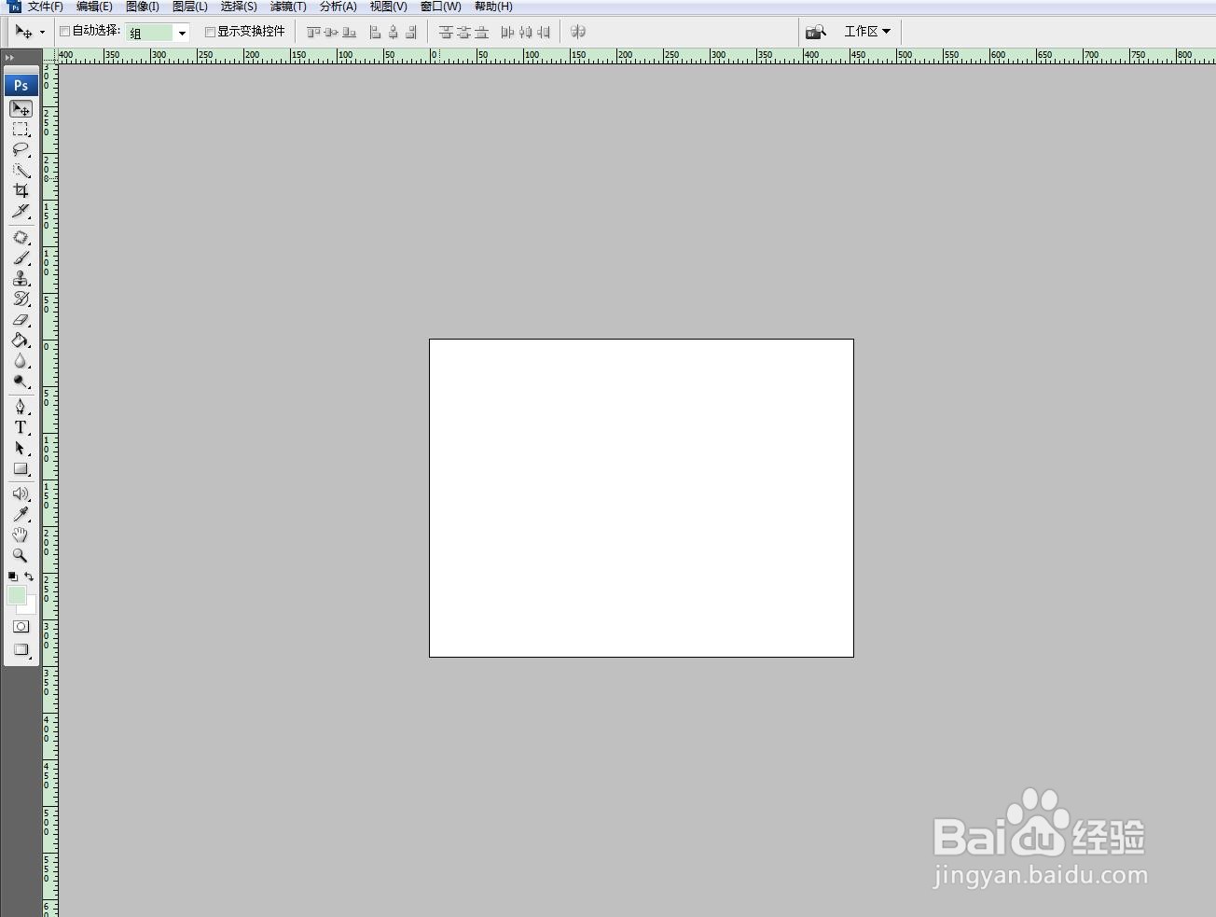
Task: Toggle Quick Mask mode
Action: coord(21,627)
